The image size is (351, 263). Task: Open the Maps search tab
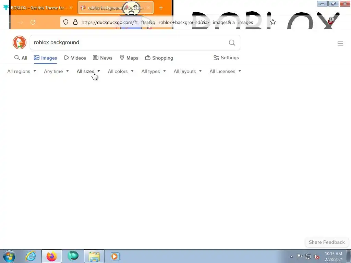click(129, 58)
